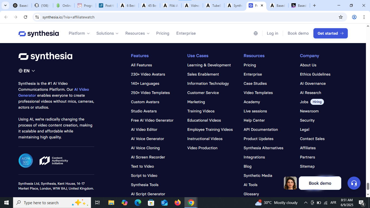Switch to the TubeBuddy browser tab

point(213,5)
